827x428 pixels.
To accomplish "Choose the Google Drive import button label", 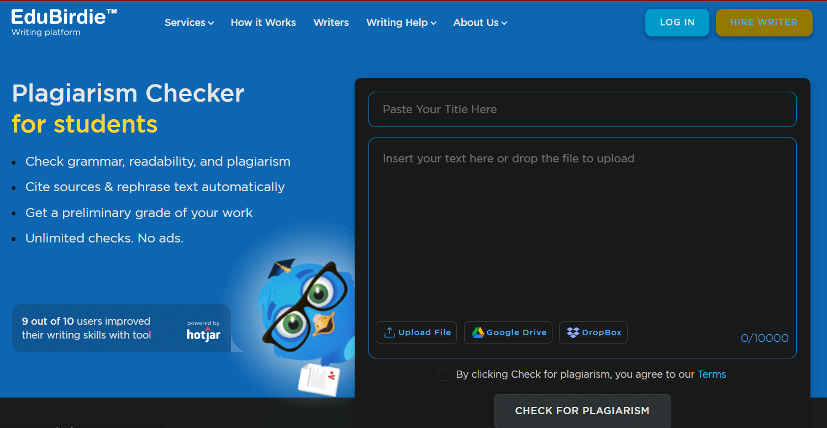I will click(516, 332).
